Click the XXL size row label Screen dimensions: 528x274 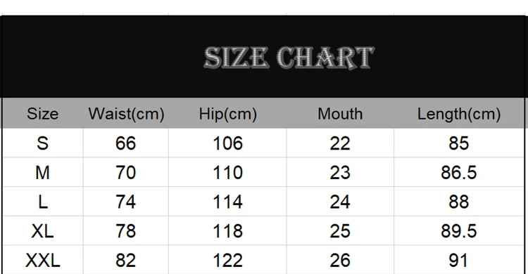[42, 260]
